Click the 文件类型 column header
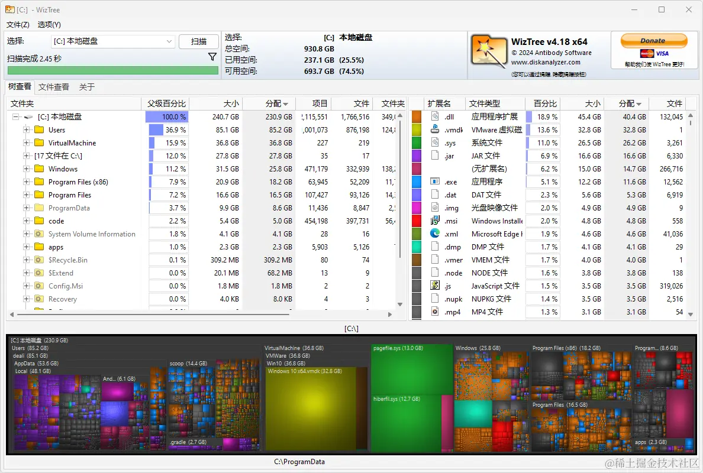703x473 pixels. tap(495, 104)
